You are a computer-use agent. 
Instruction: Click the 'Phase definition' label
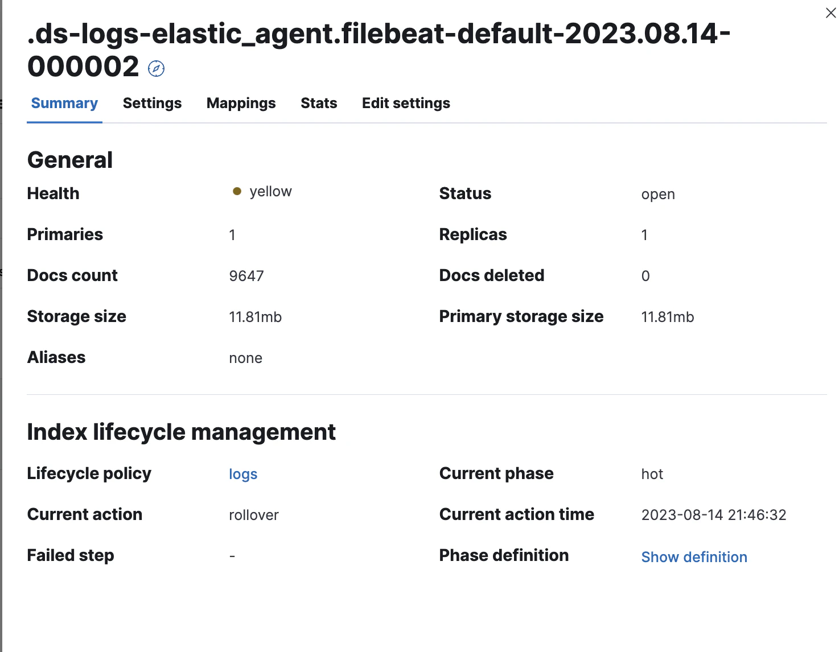tap(504, 555)
